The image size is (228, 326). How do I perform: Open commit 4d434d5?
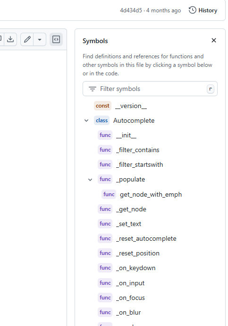click(131, 10)
